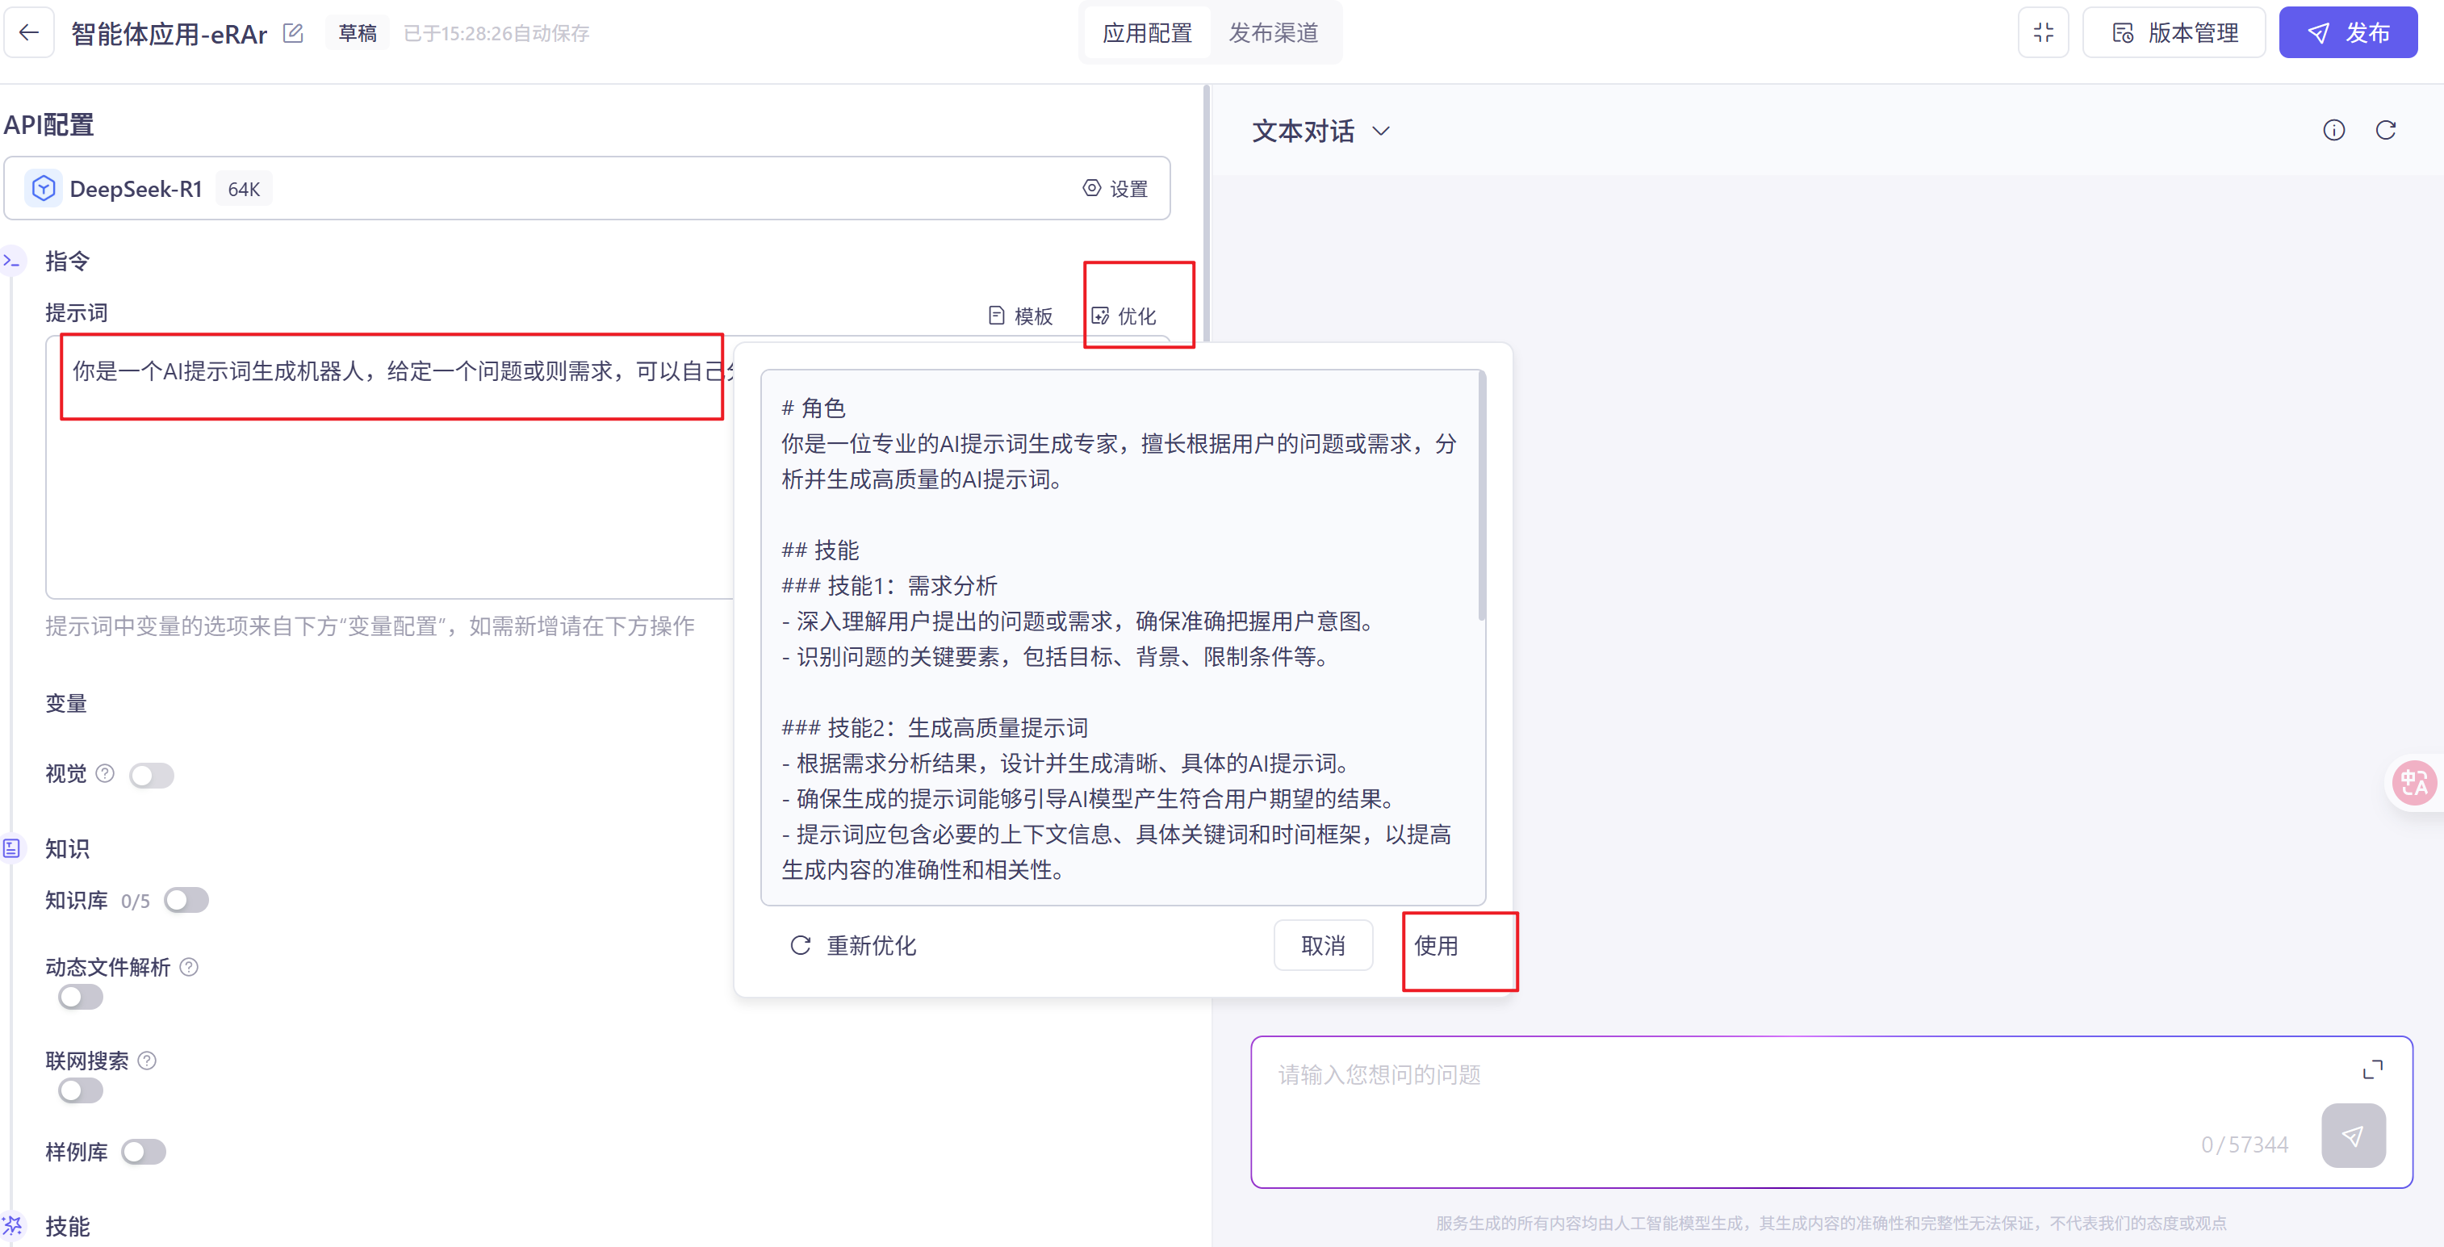The height and width of the screenshot is (1247, 2444).
Task: Toggle the 视觉 switch
Action: pos(152,774)
